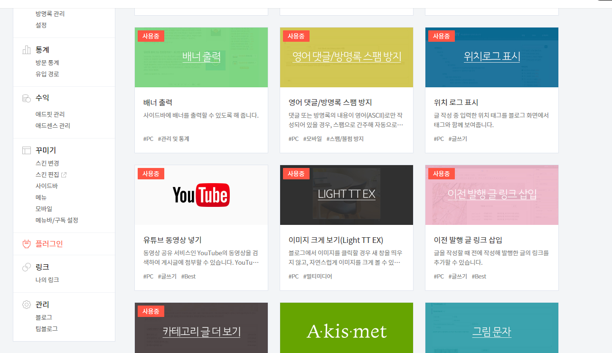Open 스킨 변경 page

pyautogui.click(x=47, y=163)
